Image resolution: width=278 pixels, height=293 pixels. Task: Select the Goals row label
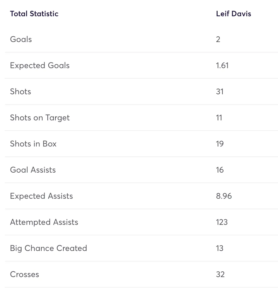[21, 39]
